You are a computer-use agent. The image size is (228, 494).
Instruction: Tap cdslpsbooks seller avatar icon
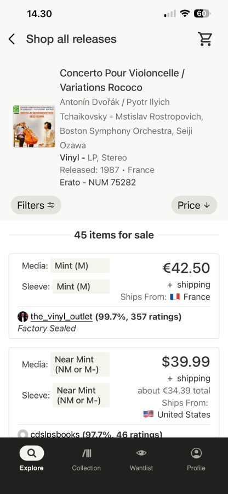click(23, 435)
